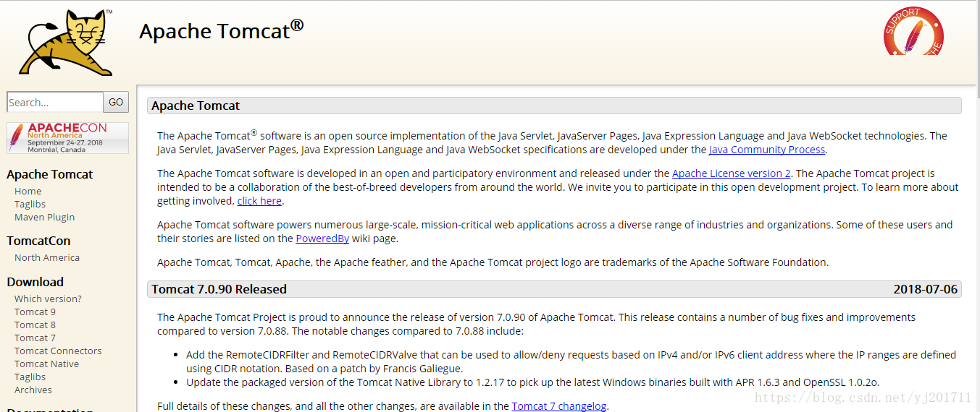
Task: Follow the Apache License version 2 link
Action: pyautogui.click(x=732, y=173)
